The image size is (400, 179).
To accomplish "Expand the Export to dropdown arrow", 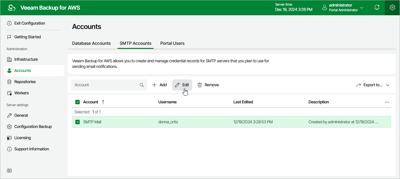I will point(388,85).
